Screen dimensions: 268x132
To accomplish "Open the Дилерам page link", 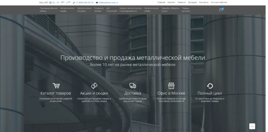I will [192, 2].
